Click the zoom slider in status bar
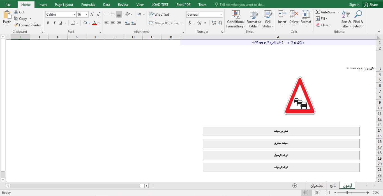 347,193
